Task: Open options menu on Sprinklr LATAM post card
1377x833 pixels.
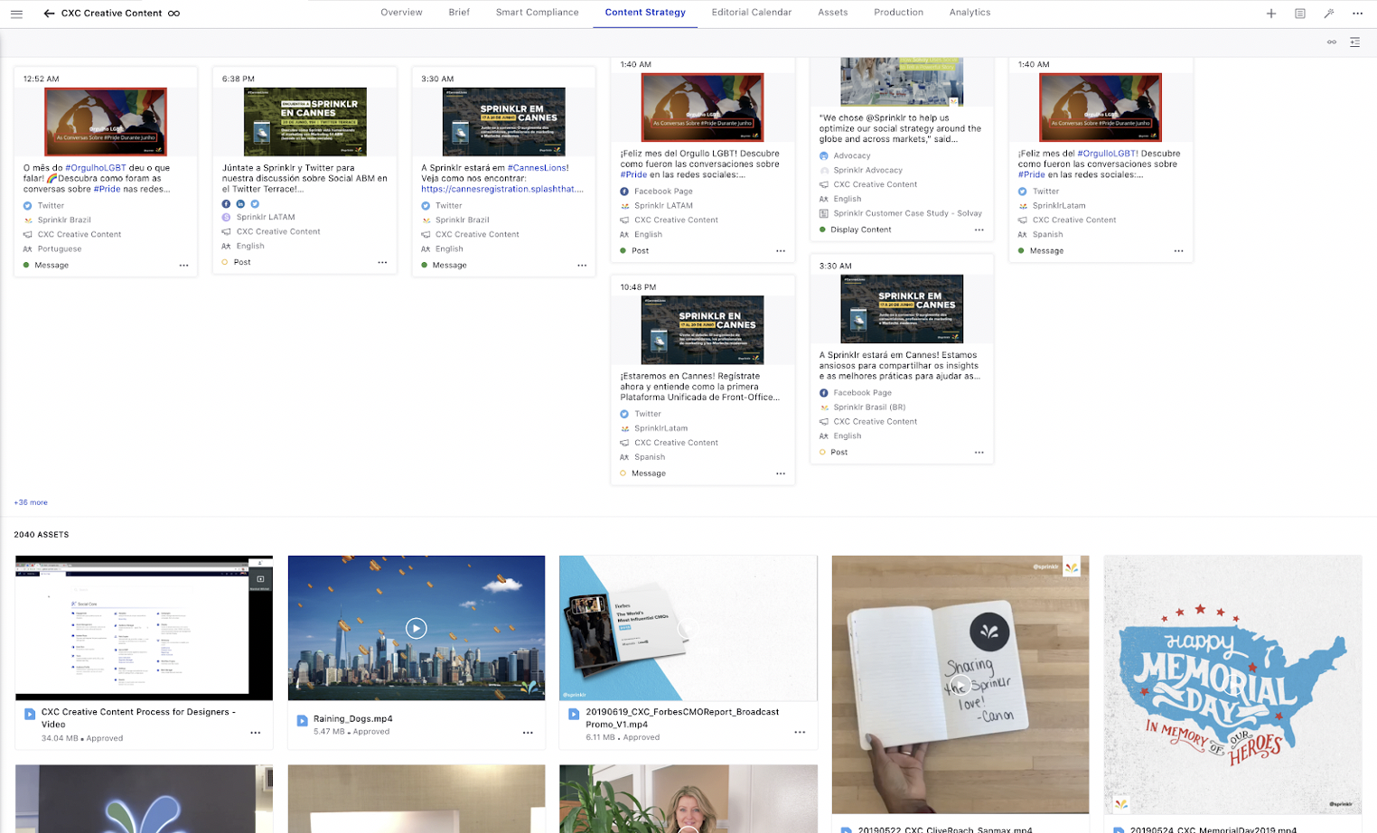Action: click(x=382, y=263)
